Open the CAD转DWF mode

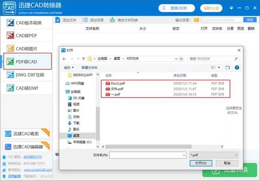tap(26, 88)
